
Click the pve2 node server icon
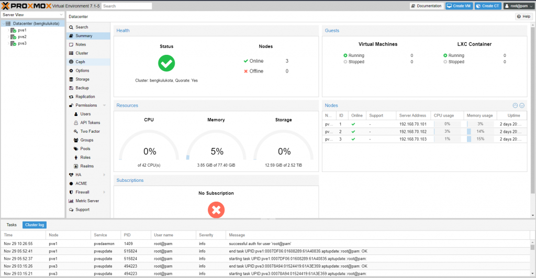coord(13,37)
